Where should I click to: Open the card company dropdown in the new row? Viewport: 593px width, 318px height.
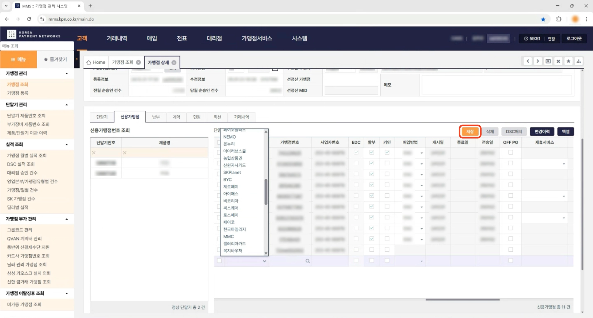264,261
